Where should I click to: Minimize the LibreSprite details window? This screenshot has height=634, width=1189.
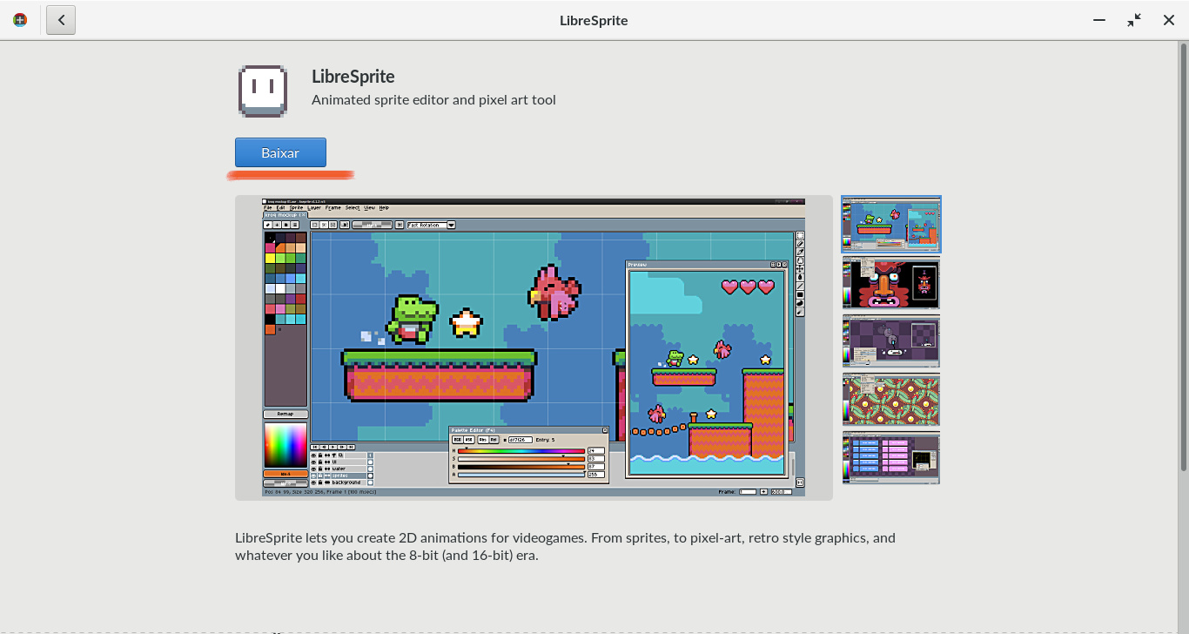click(1099, 19)
